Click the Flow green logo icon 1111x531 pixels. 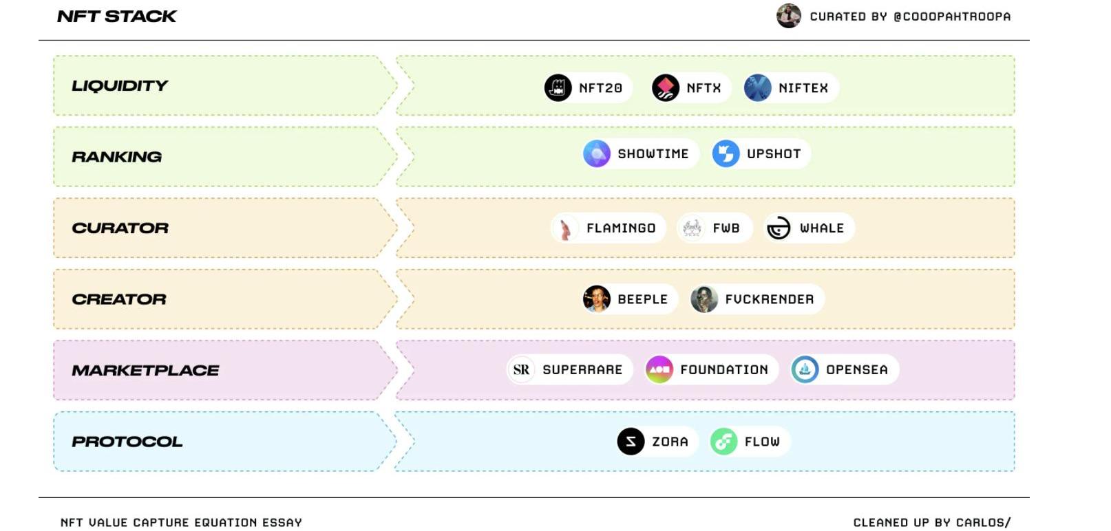pyautogui.click(x=723, y=442)
